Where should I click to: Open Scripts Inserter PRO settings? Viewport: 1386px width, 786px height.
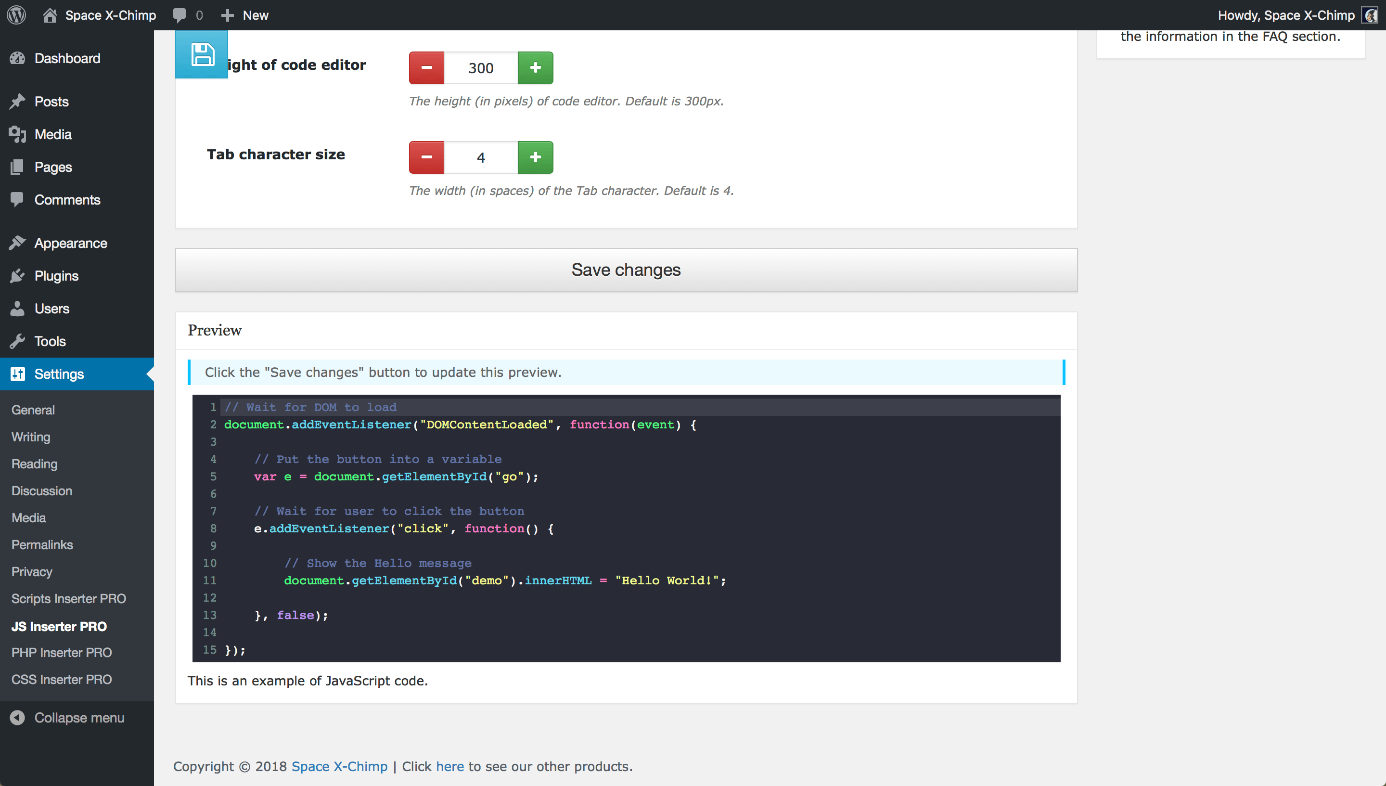[x=68, y=599]
